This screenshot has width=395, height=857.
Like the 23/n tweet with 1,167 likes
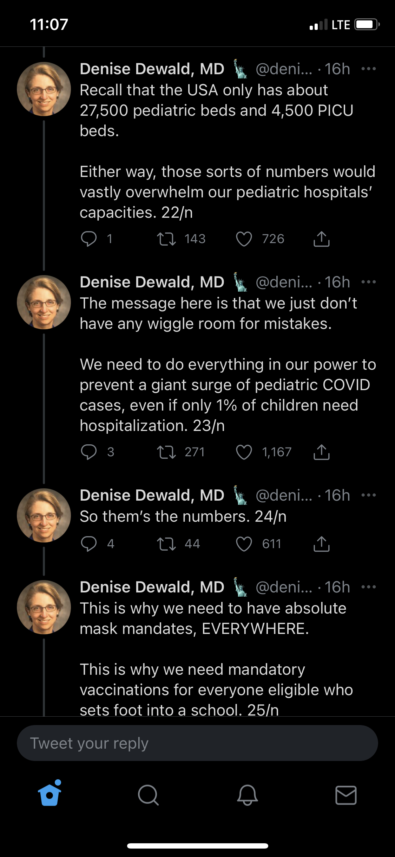click(244, 452)
